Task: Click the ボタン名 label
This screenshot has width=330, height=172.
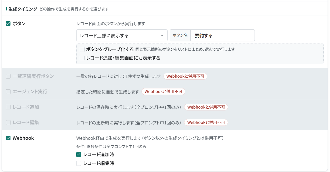Action: click(180, 35)
